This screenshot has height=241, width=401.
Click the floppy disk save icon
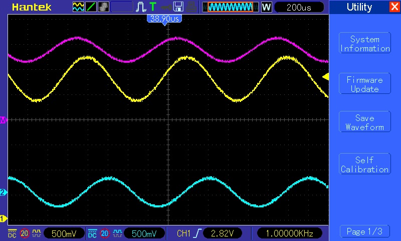coord(178,7)
